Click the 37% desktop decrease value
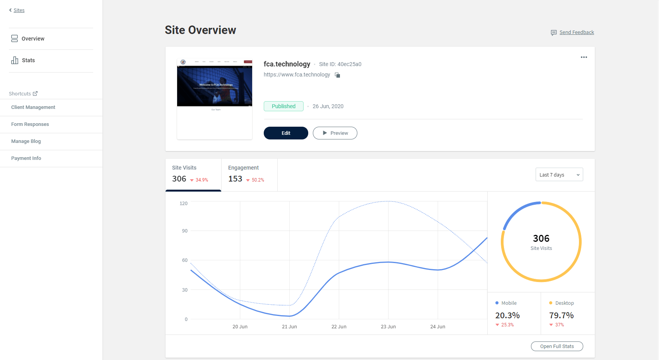The width and height of the screenshot is (659, 360). pyautogui.click(x=560, y=325)
